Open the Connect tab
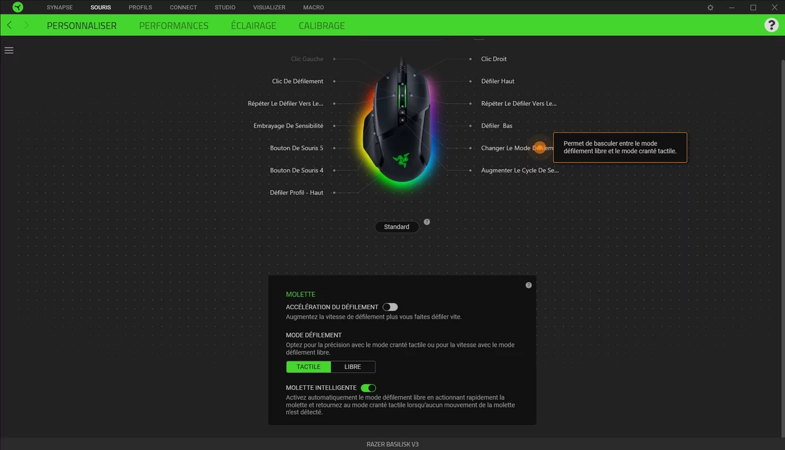 click(183, 7)
